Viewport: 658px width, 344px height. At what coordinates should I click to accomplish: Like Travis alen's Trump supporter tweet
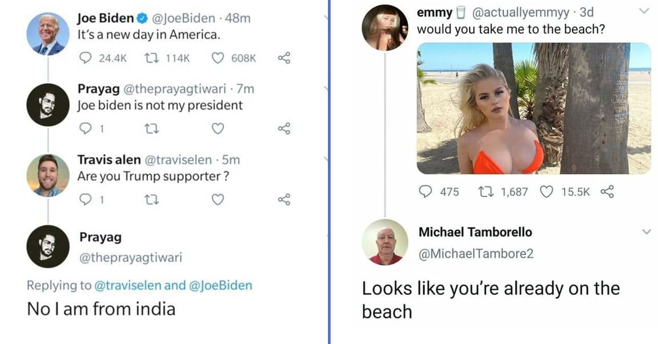(218, 200)
